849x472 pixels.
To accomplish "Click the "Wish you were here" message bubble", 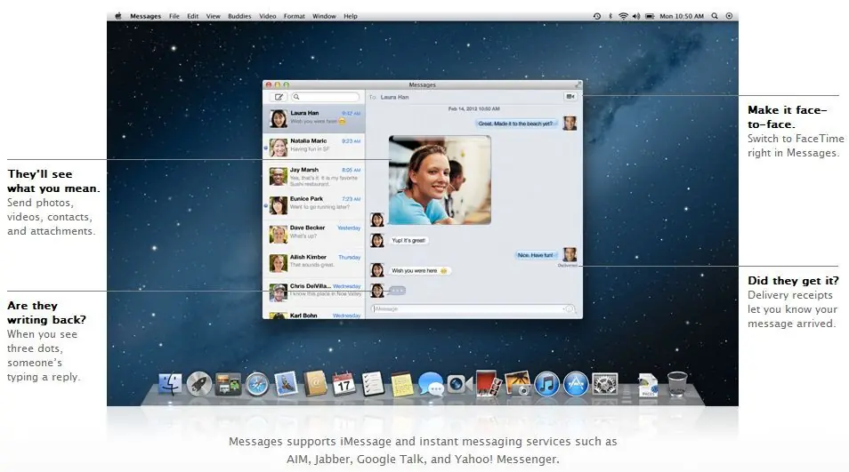I will point(420,270).
